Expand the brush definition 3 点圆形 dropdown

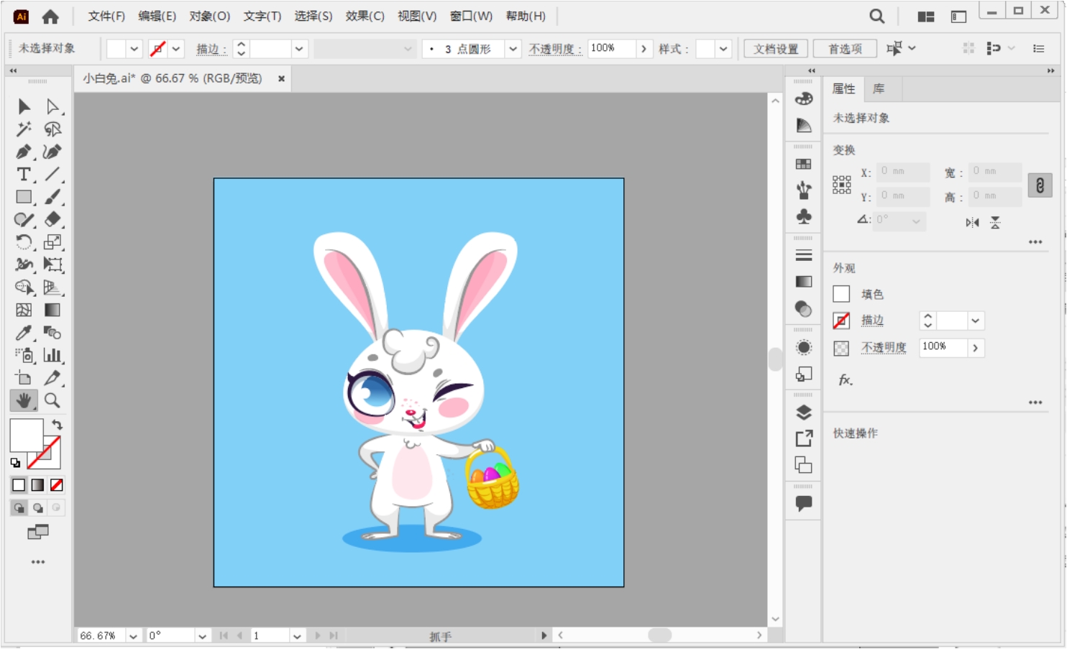pyautogui.click(x=513, y=49)
